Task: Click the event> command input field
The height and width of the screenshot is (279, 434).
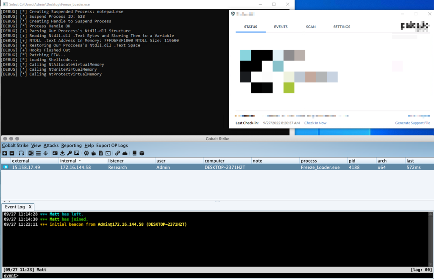Action: point(217,276)
